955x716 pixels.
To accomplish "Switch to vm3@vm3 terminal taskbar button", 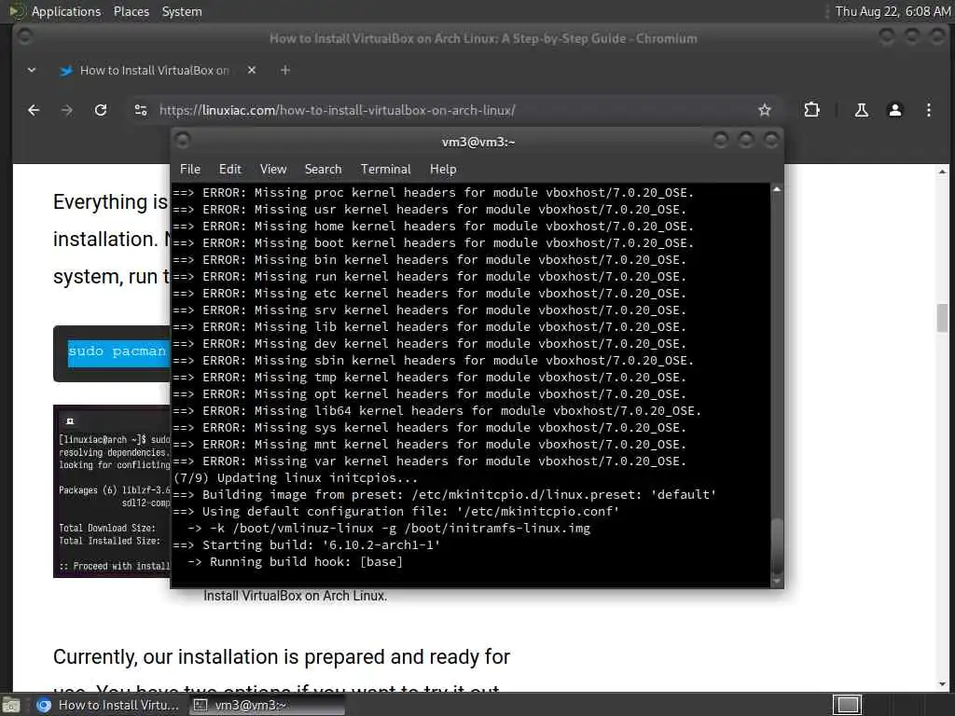I will pos(267,705).
